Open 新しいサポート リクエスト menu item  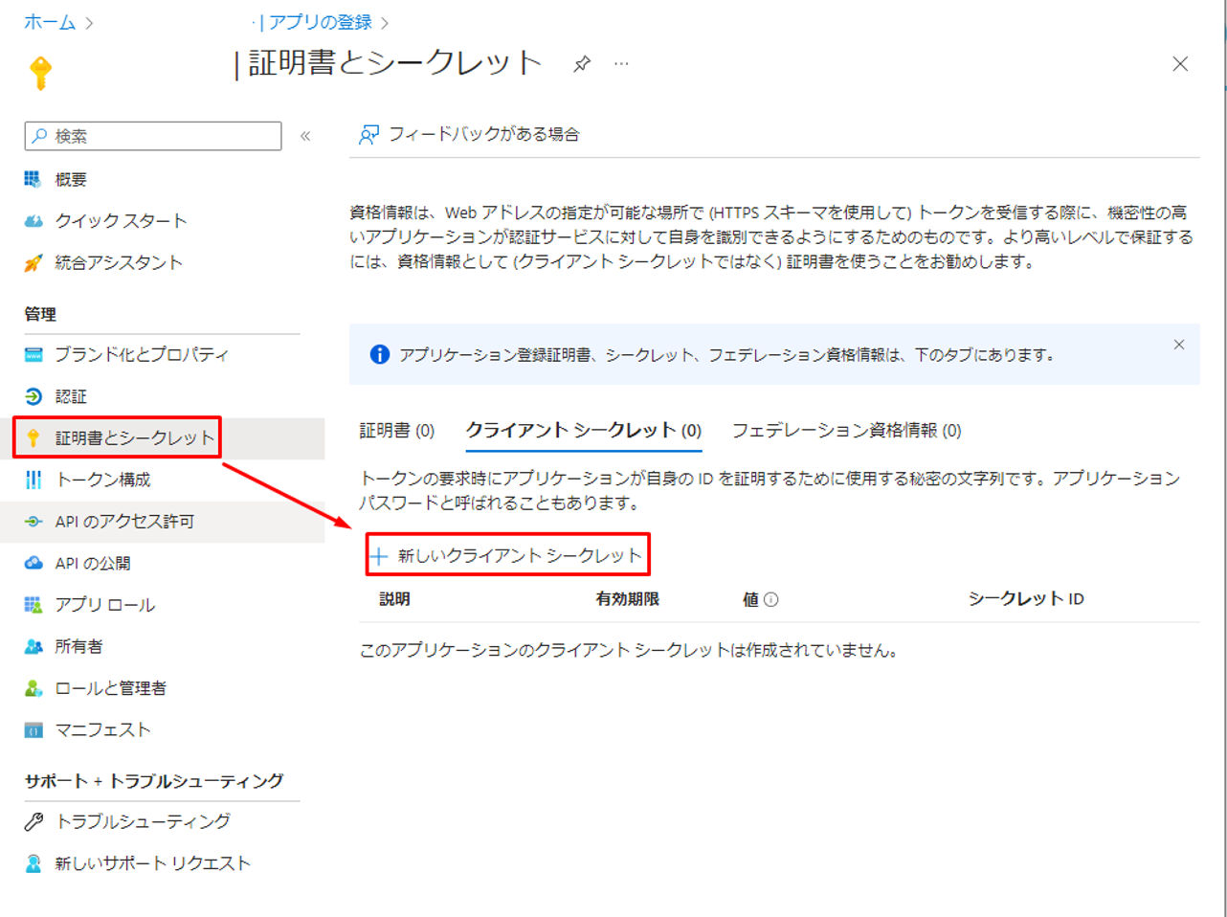point(152,863)
